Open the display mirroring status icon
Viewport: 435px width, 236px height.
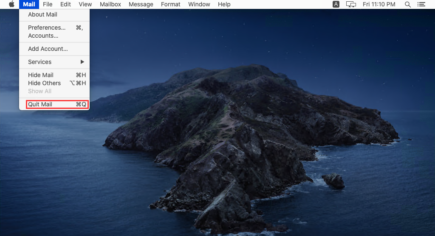[x=351, y=4]
